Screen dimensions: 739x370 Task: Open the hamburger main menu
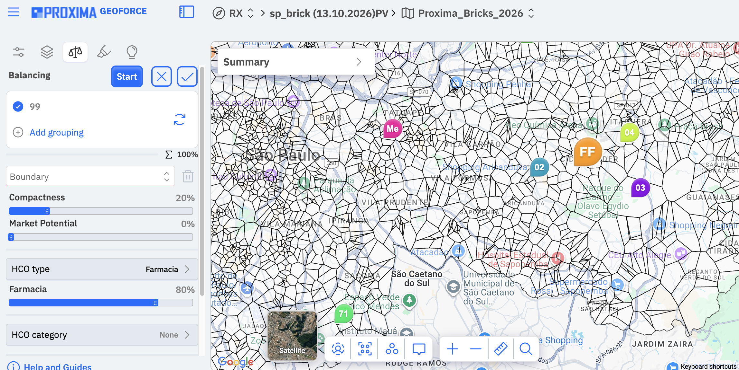tap(14, 13)
